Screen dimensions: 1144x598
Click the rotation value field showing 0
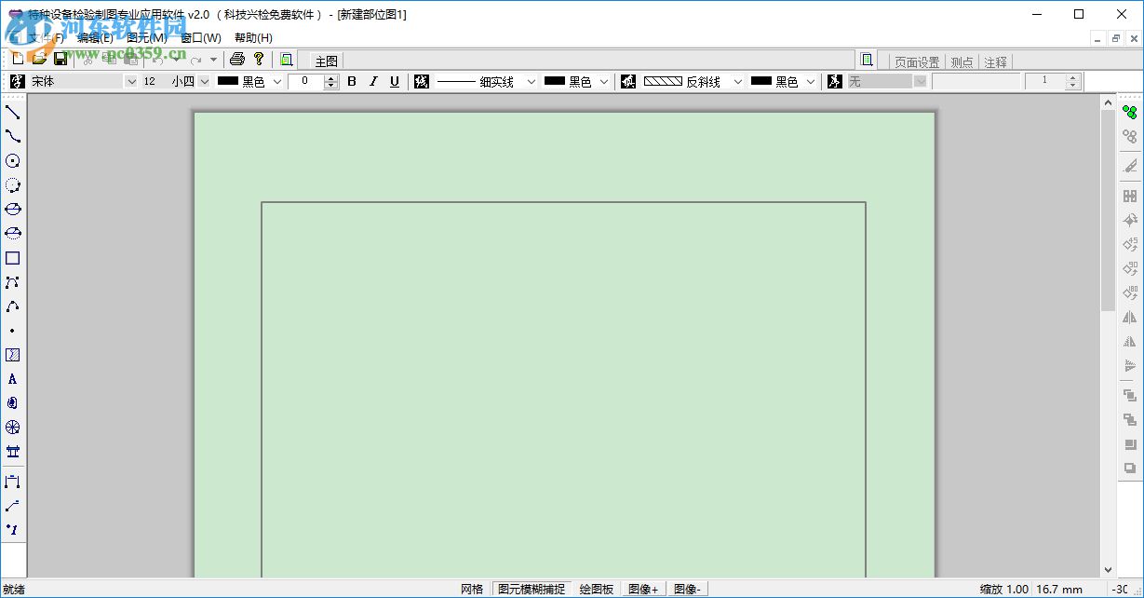click(x=306, y=81)
